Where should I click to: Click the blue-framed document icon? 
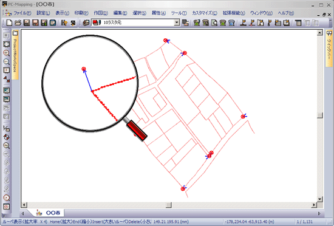53,22
